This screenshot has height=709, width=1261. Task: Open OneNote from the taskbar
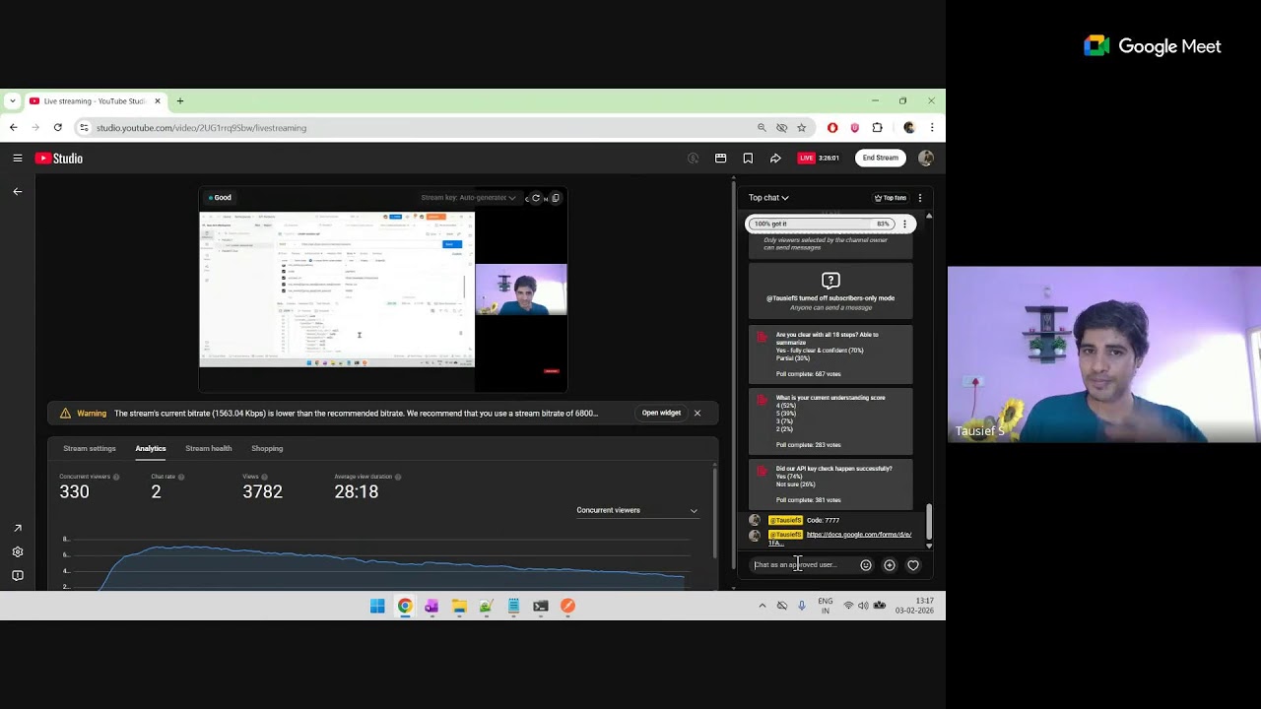pos(431,606)
